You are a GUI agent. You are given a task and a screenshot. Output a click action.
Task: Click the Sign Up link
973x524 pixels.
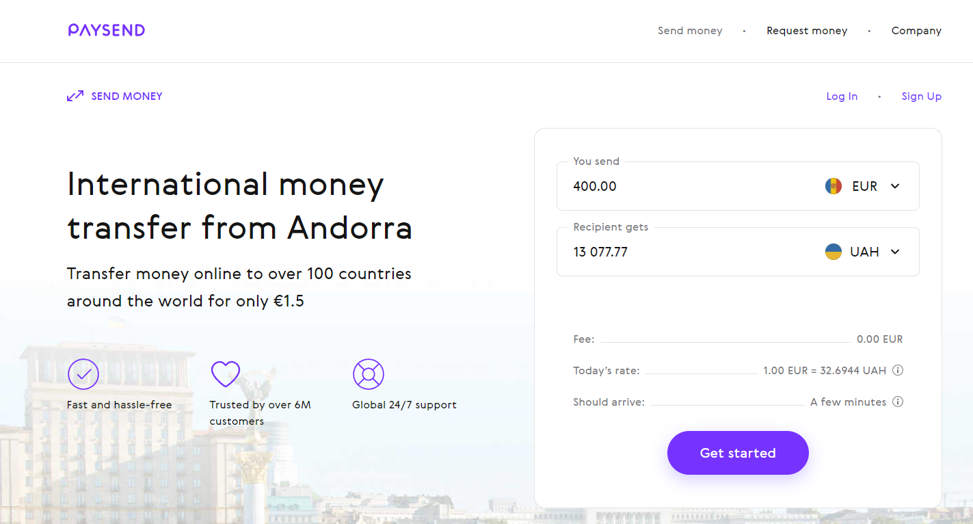tap(921, 96)
